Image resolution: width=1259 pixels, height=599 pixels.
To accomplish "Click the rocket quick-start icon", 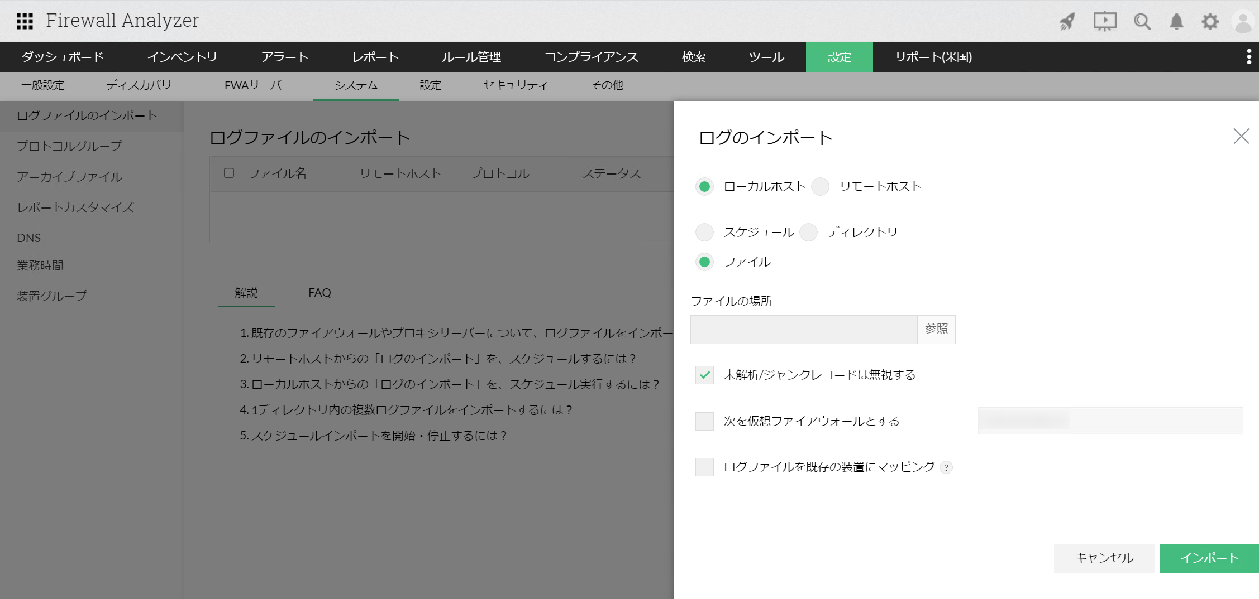I will pos(1067,22).
